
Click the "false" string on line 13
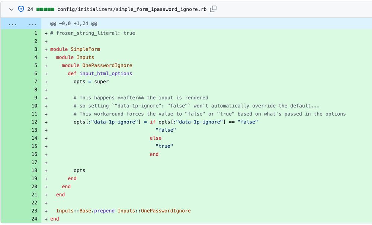coord(166,130)
